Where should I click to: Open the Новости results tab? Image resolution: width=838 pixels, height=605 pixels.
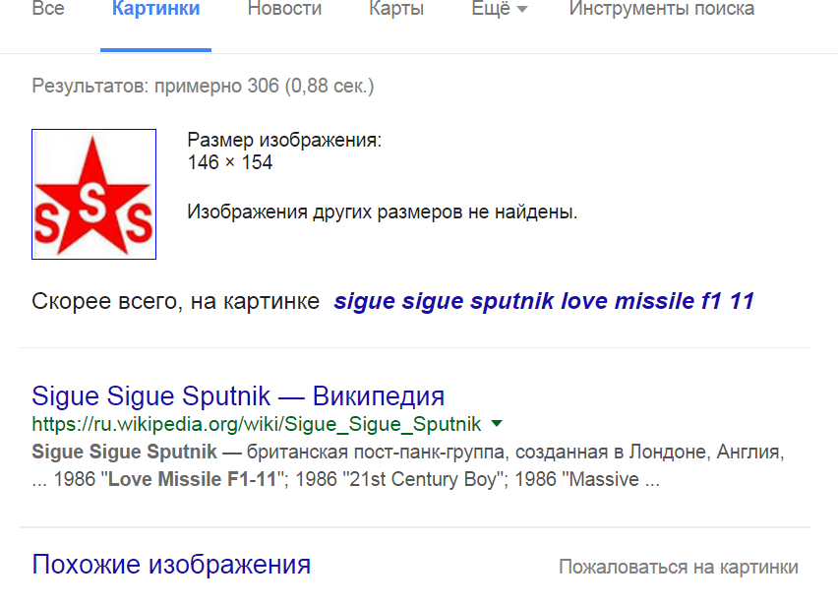pos(284,9)
